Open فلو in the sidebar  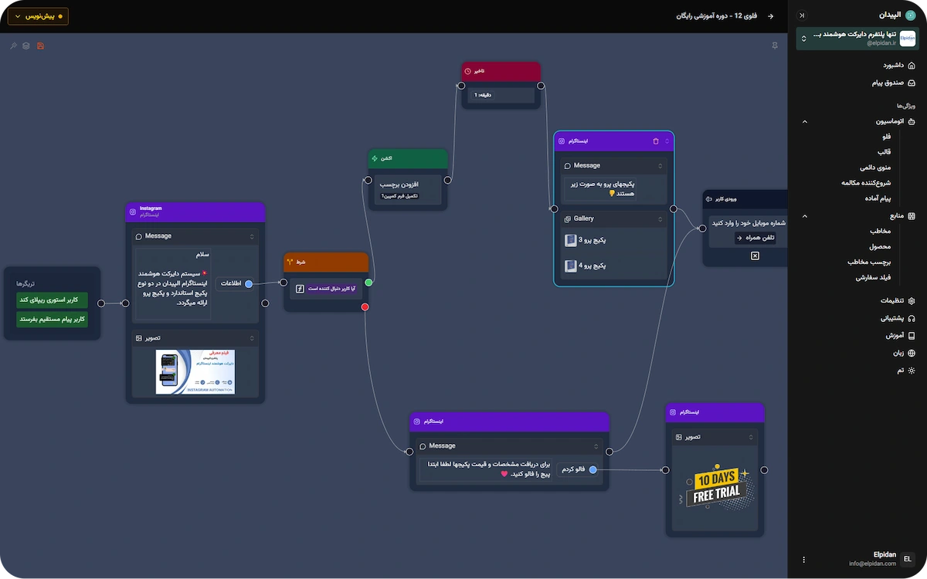(886, 136)
